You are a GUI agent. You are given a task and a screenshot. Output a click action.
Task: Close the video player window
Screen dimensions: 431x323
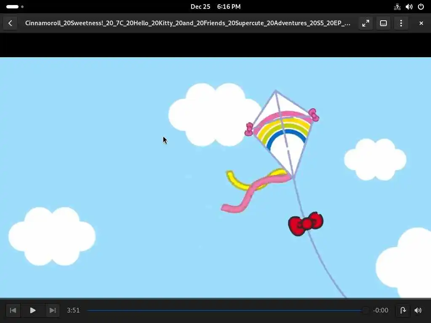coord(421,24)
